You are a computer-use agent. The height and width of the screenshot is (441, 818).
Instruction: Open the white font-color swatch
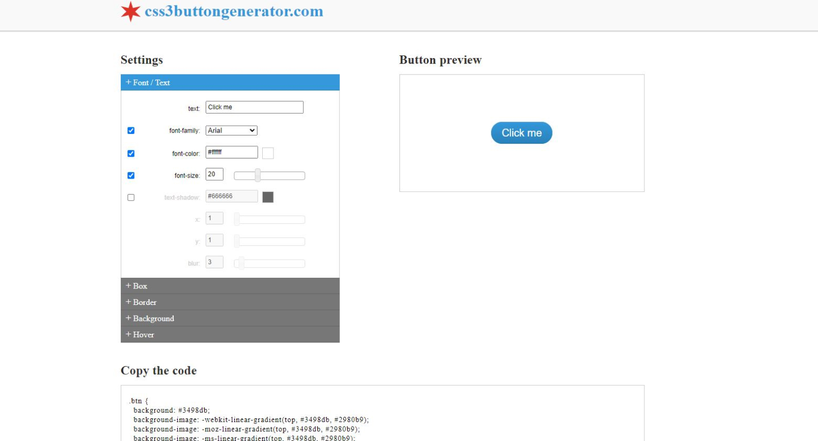(268, 153)
